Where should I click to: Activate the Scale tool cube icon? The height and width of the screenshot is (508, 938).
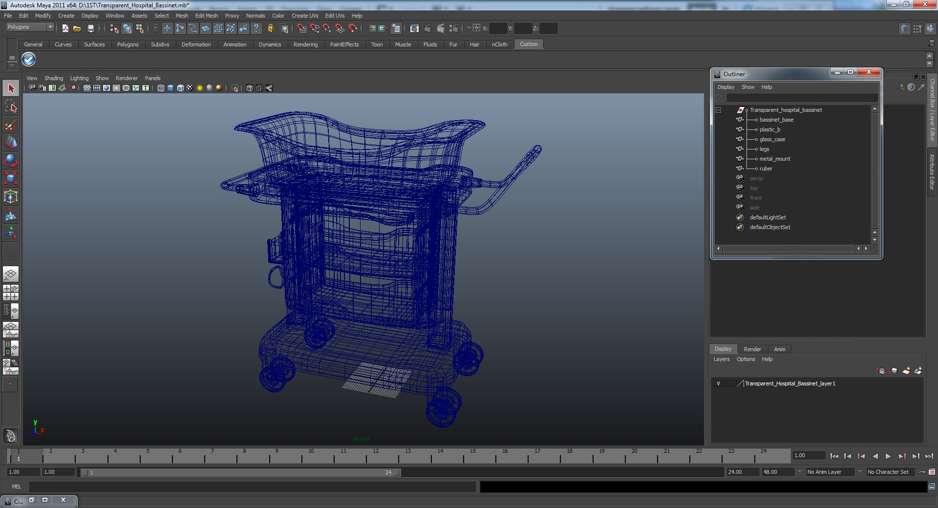pos(11,178)
